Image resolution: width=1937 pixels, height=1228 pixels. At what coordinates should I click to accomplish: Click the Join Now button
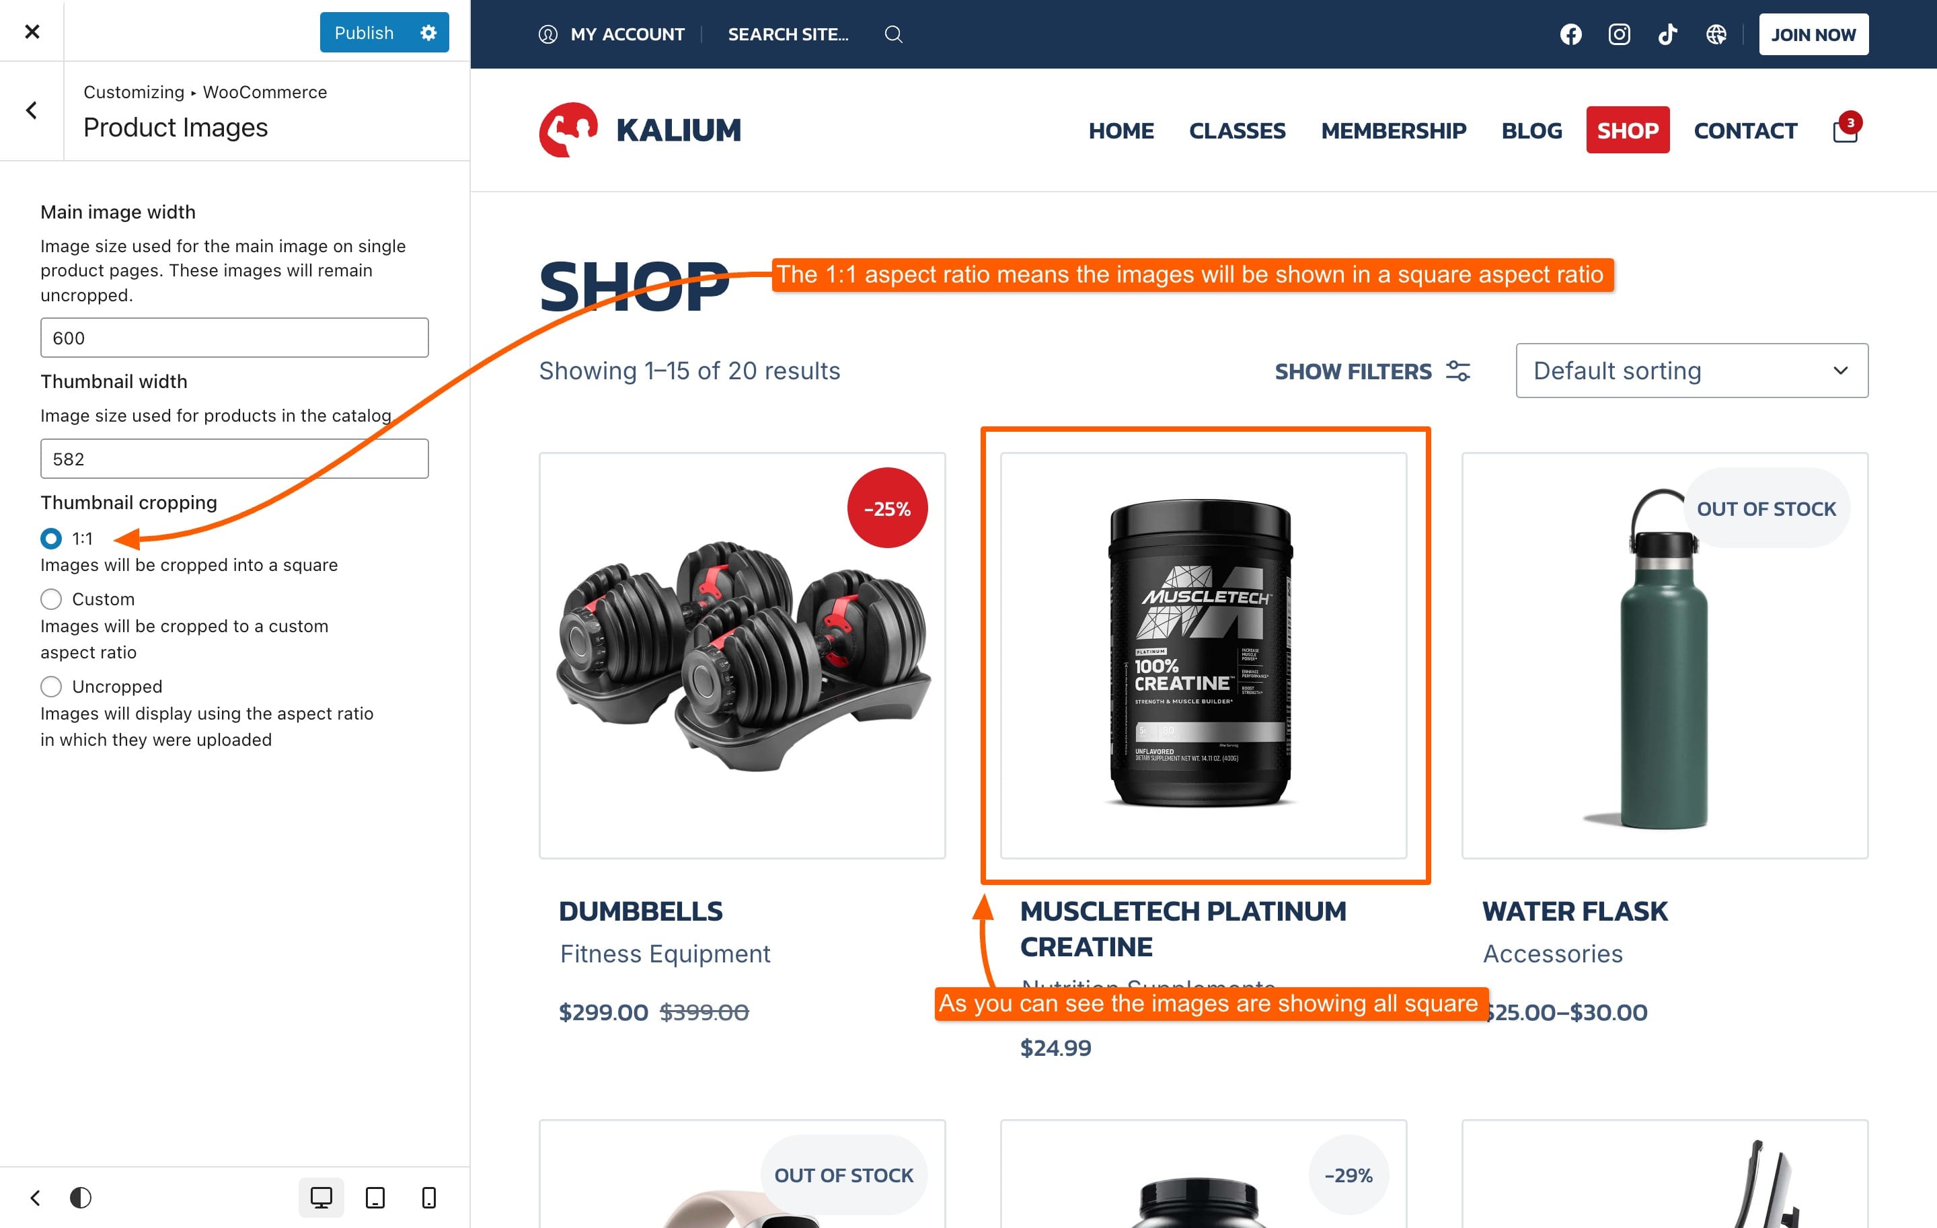(x=1813, y=34)
